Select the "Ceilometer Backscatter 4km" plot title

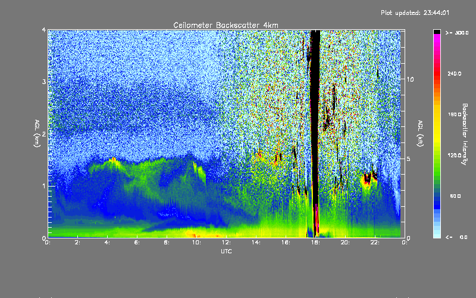click(226, 25)
